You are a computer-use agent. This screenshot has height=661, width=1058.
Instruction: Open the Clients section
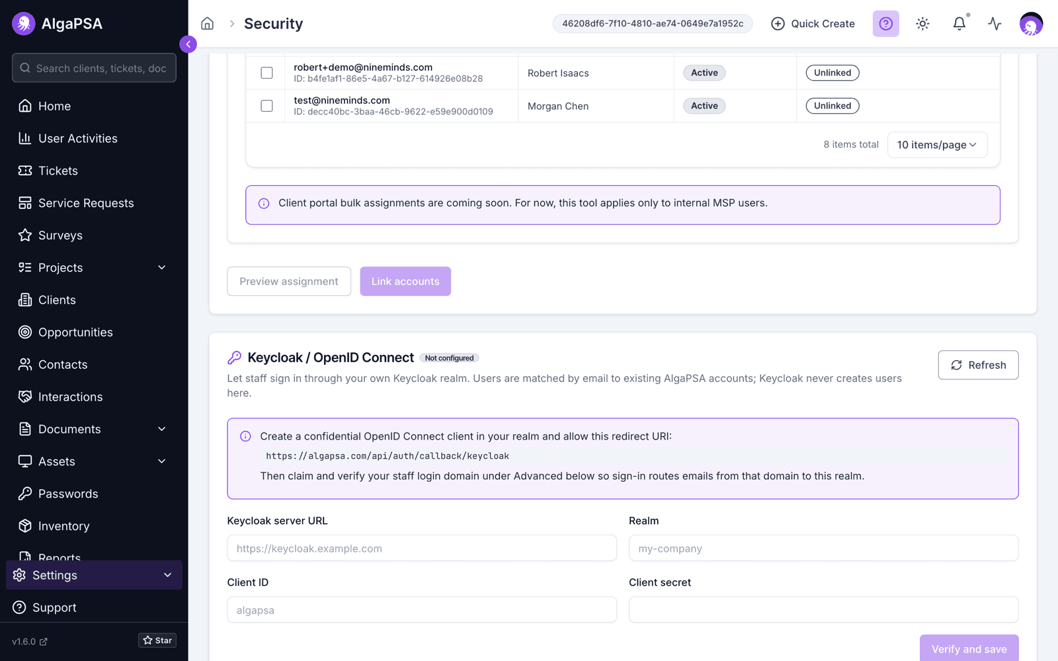point(94,300)
